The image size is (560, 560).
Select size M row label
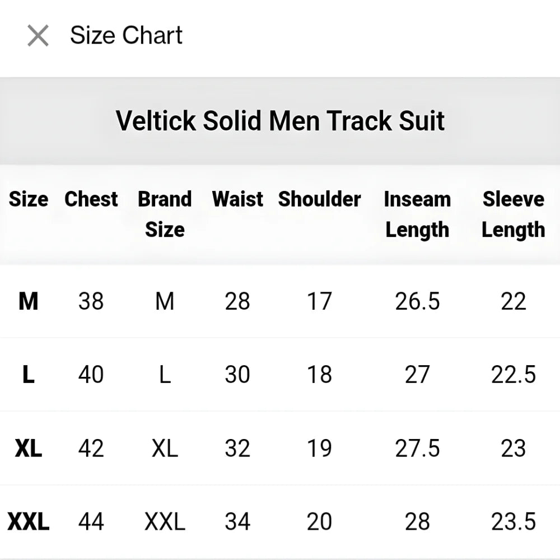(x=28, y=301)
